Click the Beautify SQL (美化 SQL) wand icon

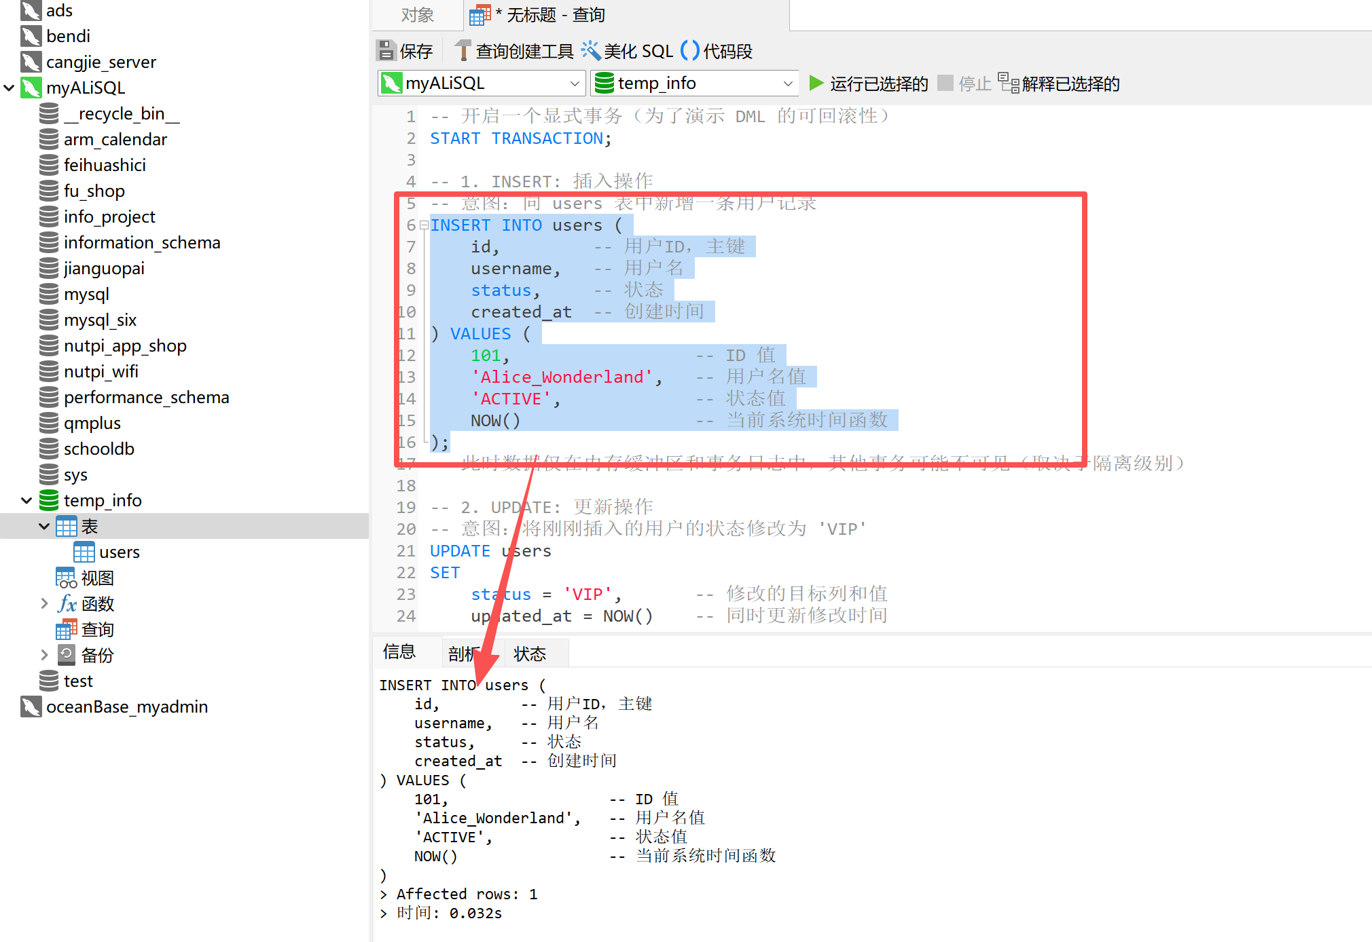pos(591,51)
